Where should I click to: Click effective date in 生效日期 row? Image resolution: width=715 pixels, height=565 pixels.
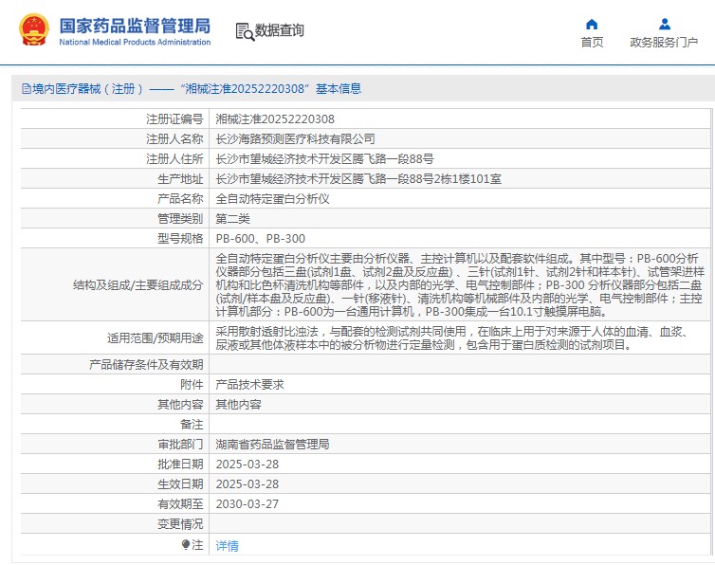247,484
